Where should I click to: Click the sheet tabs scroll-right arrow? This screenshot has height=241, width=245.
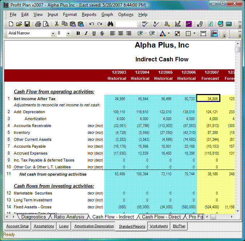(14, 217)
